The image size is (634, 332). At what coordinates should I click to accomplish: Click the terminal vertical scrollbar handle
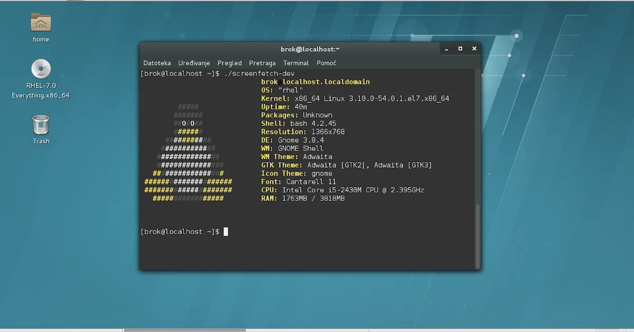tap(478, 236)
